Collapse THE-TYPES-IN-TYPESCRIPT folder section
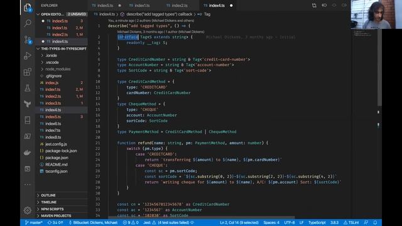The width and height of the screenshot is (402, 226). click(x=62, y=49)
